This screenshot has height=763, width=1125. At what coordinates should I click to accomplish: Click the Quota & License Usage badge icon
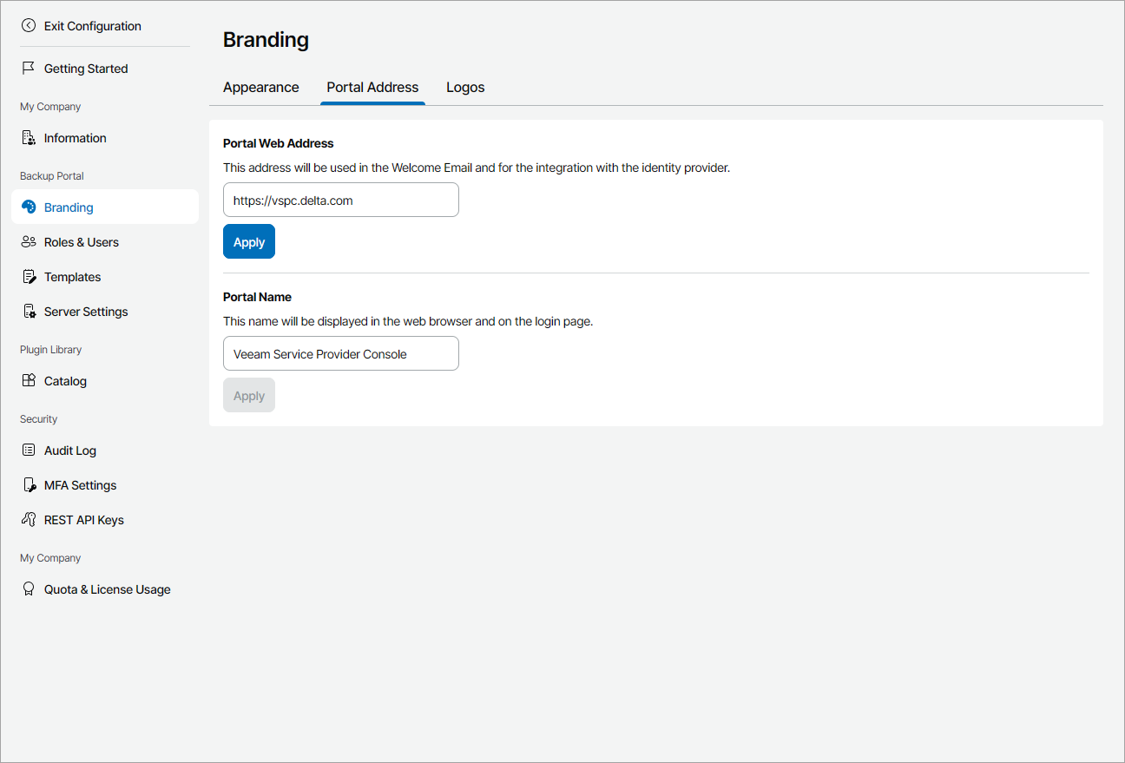(29, 589)
